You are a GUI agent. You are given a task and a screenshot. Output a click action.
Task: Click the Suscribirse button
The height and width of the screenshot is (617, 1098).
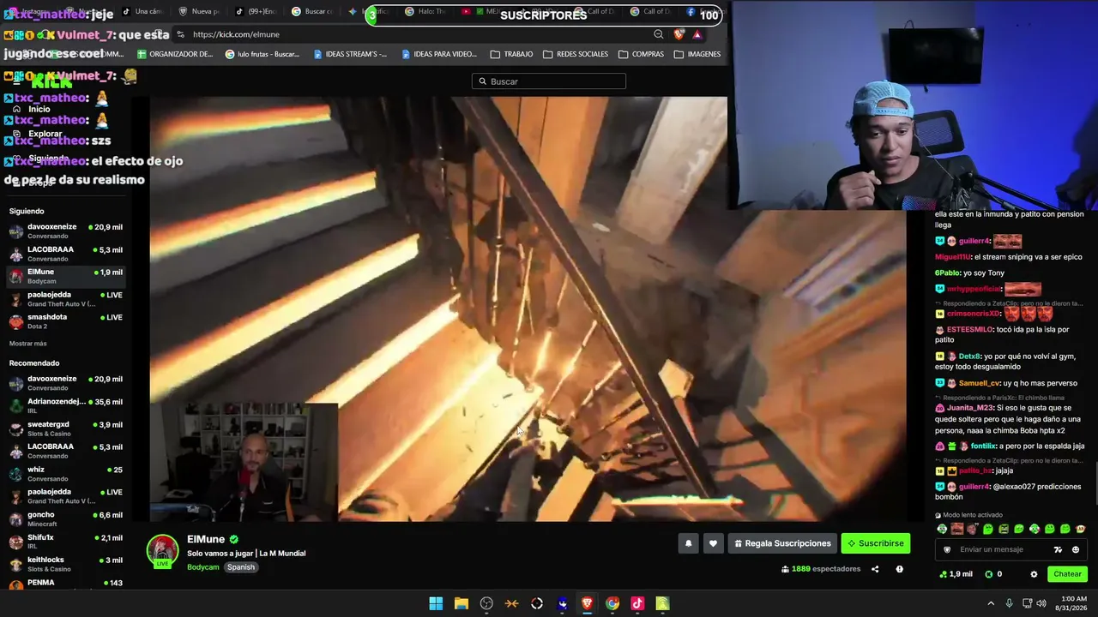876,543
